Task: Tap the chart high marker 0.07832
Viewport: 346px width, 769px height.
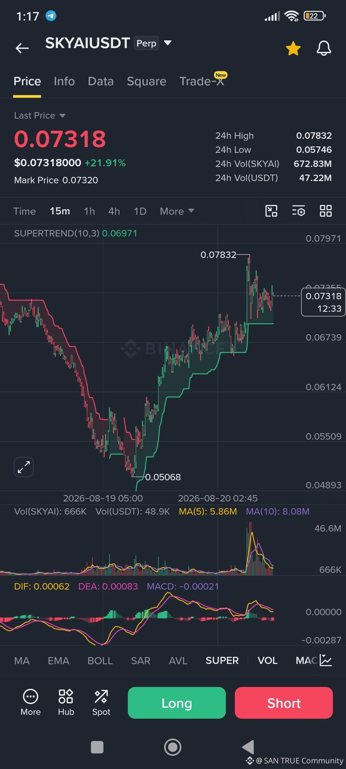Action: (218, 255)
